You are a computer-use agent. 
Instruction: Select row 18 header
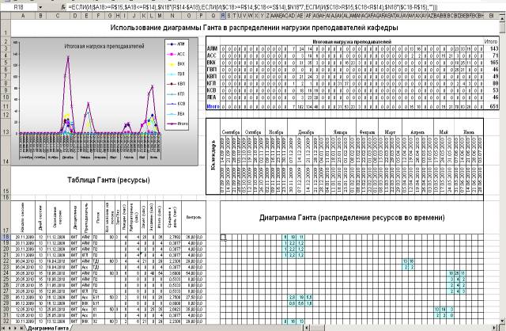(x=6, y=237)
